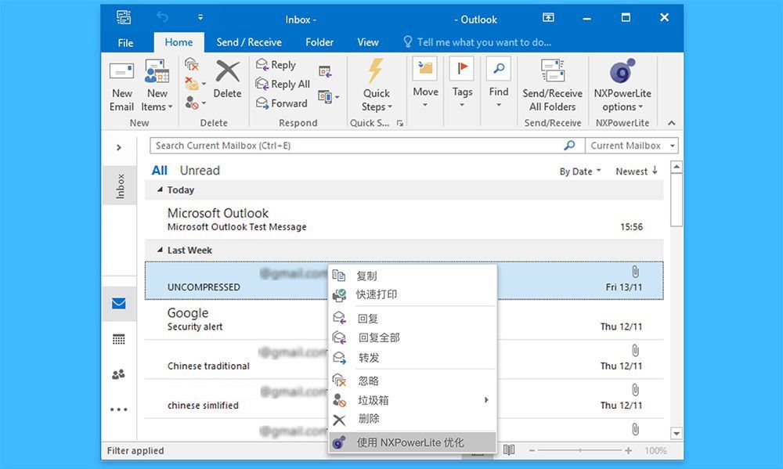Click the Find magnifier icon
783x469 pixels.
(x=499, y=70)
